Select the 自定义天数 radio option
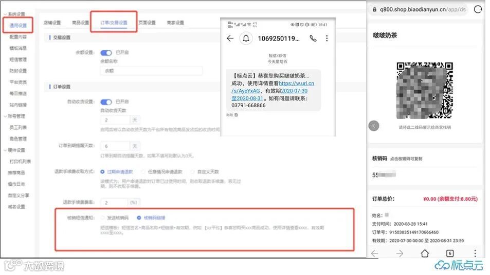The image size is (490, 275). 192,172
